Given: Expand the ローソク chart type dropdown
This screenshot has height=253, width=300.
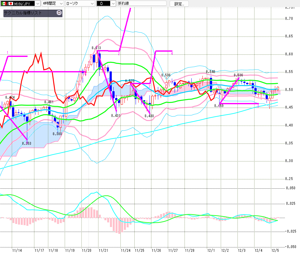Looking at the screenshot, I should (x=92, y=4).
